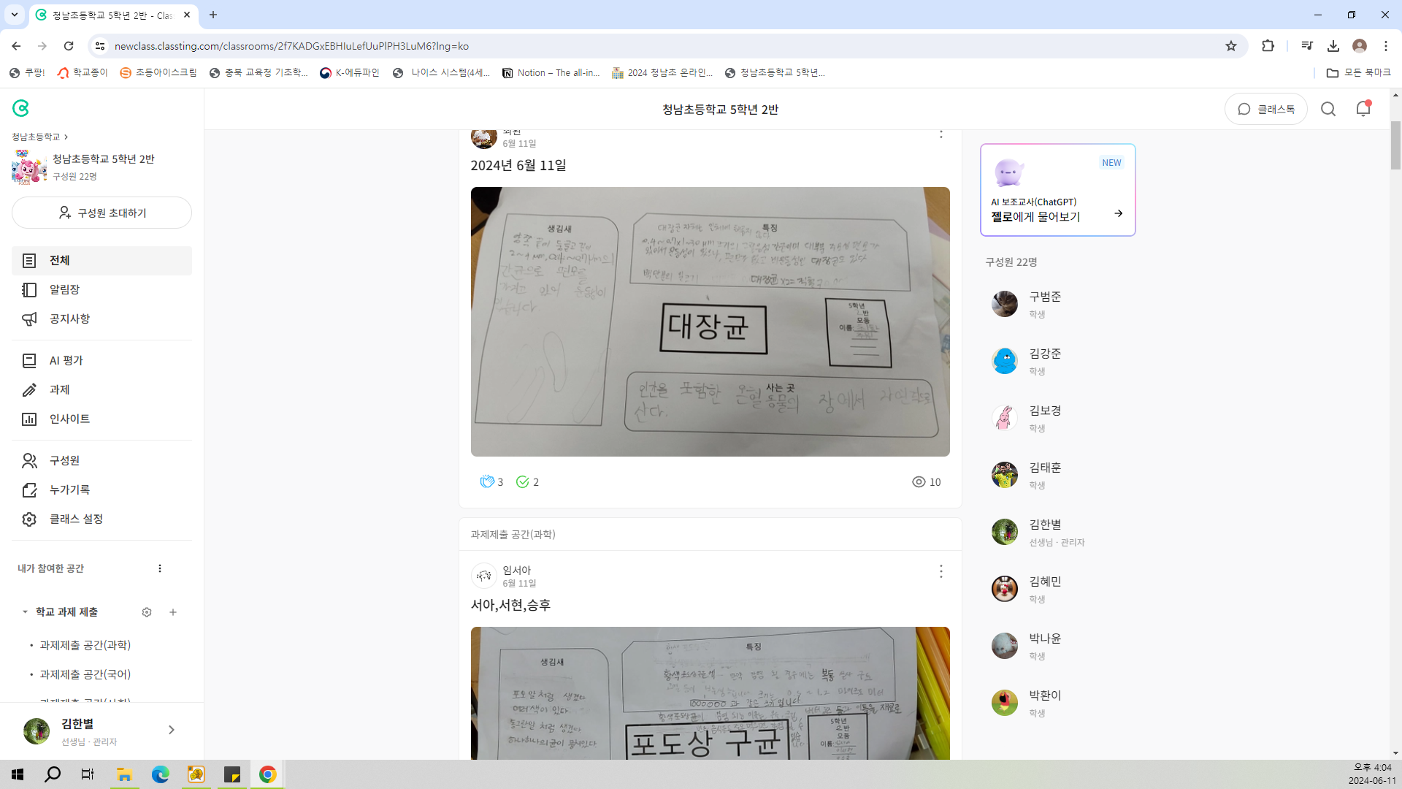1402x789 pixels.
Task: Open the 공지사항 menu item
Action: pyautogui.click(x=101, y=319)
